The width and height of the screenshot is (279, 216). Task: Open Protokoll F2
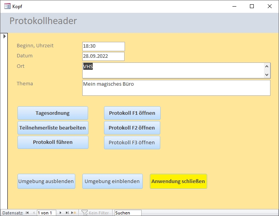point(132,128)
